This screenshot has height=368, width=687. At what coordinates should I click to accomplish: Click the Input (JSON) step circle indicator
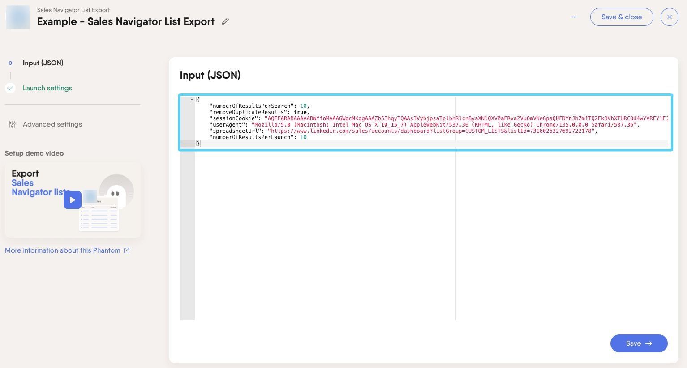(10, 63)
